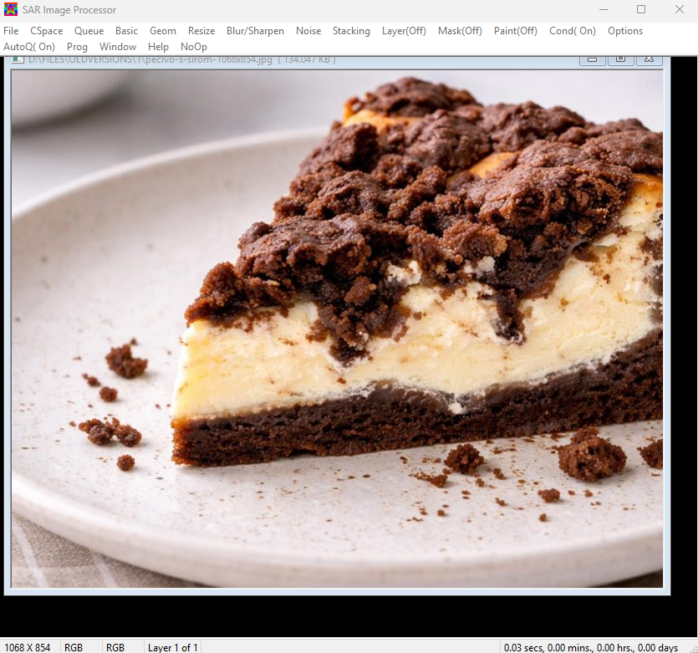Image resolution: width=698 pixels, height=653 pixels.
Task: Maximize the image child window
Action: pos(620,59)
